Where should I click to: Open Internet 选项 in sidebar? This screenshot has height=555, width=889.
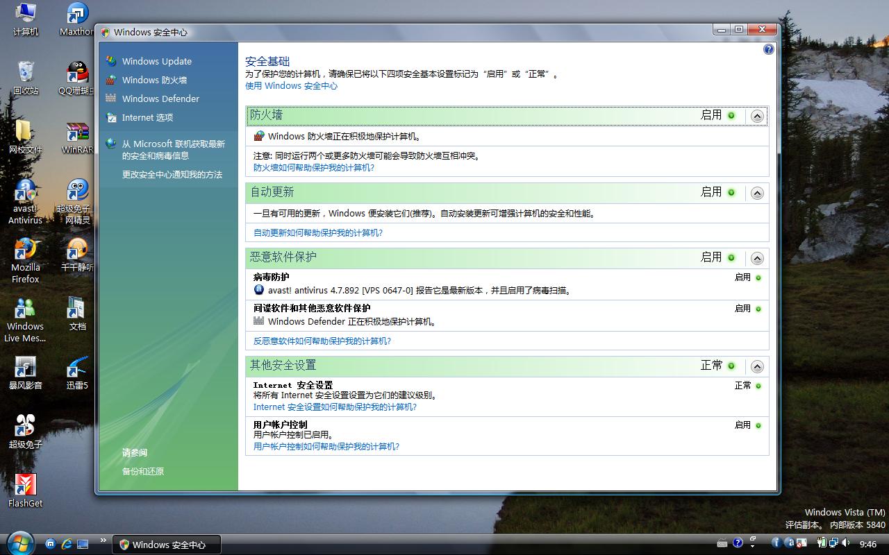(147, 117)
